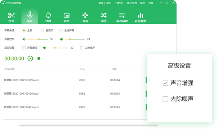This screenshot has width=219, height=130.
Task: Select file 新录音-20201009193433.mp3
Action: [21, 107]
